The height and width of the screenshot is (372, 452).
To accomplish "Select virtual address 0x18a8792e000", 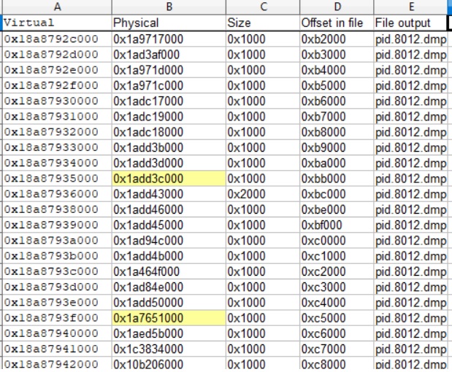I will pyautogui.click(x=57, y=70).
